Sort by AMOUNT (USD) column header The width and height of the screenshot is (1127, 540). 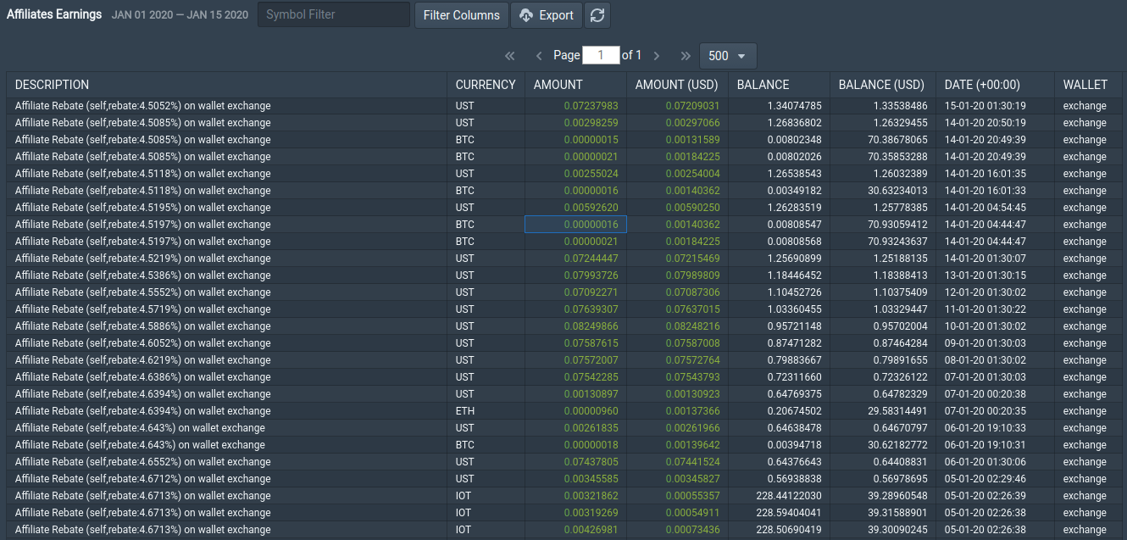click(678, 85)
